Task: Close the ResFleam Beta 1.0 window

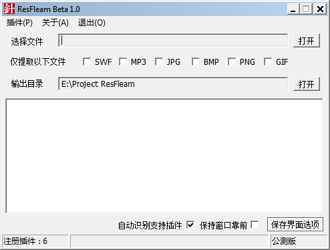Action: click(x=320, y=9)
